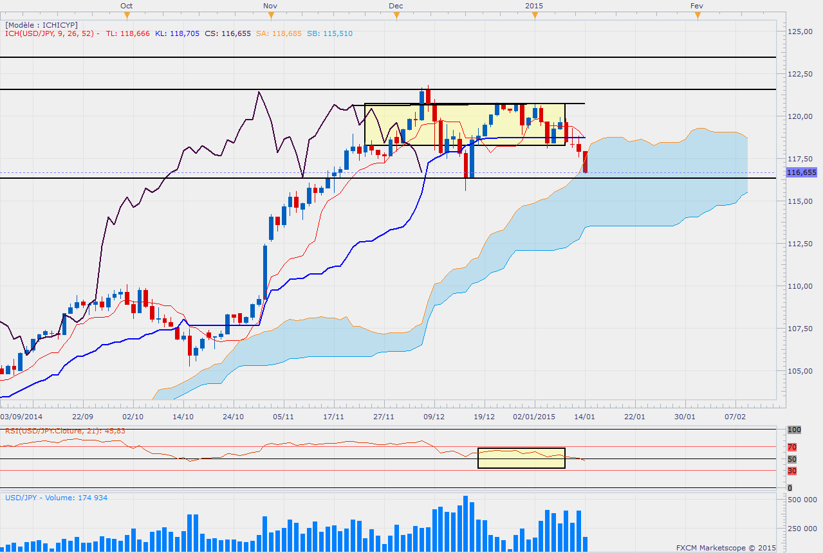Select the SA: 118,685 legend value
Image resolution: width=823 pixels, height=553 pixels.
point(279,33)
